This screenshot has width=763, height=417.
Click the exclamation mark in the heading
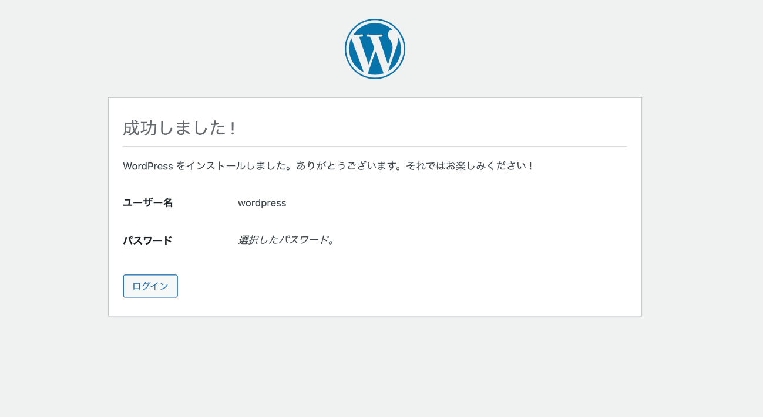click(x=233, y=128)
